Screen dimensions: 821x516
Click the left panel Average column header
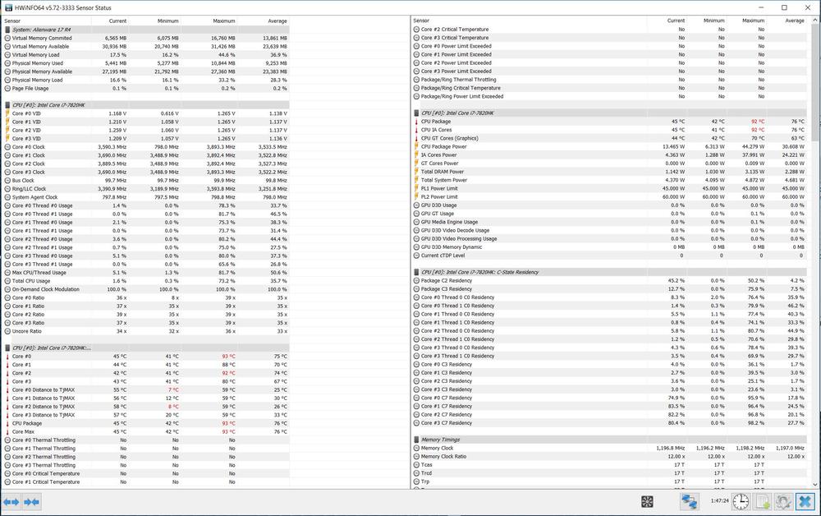(277, 21)
